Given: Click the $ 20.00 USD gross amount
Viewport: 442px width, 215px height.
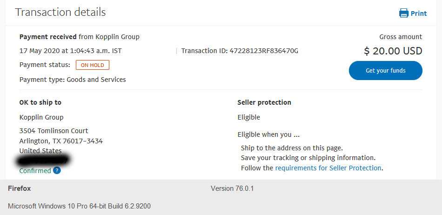Looking at the screenshot, I should click(x=393, y=51).
